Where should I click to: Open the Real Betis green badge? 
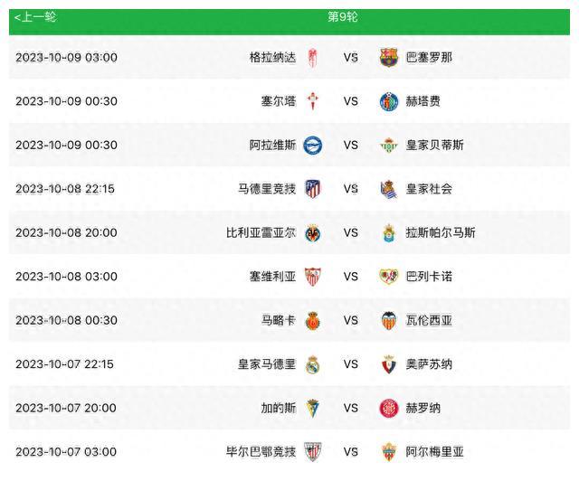389,145
